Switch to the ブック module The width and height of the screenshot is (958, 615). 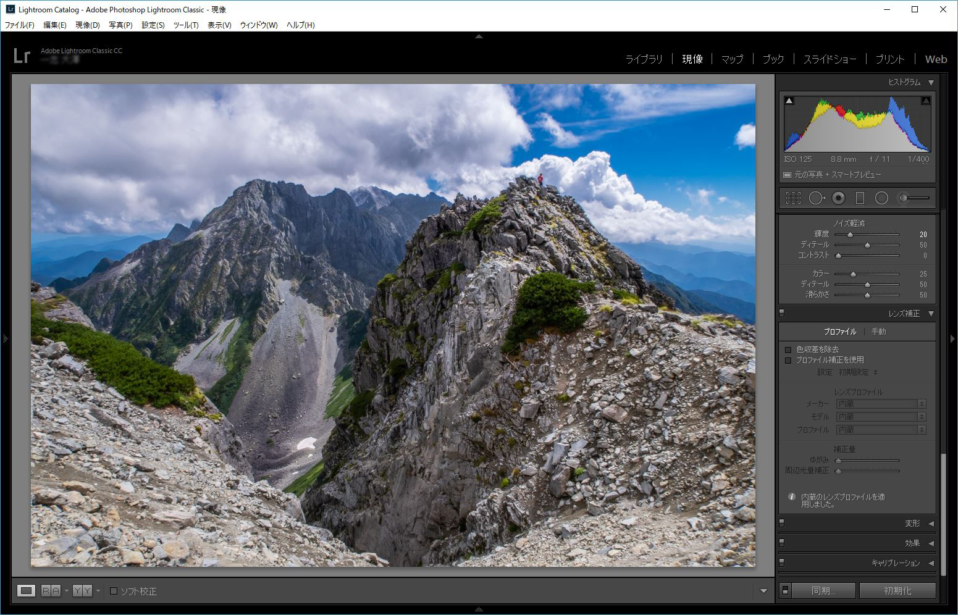[x=773, y=59]
